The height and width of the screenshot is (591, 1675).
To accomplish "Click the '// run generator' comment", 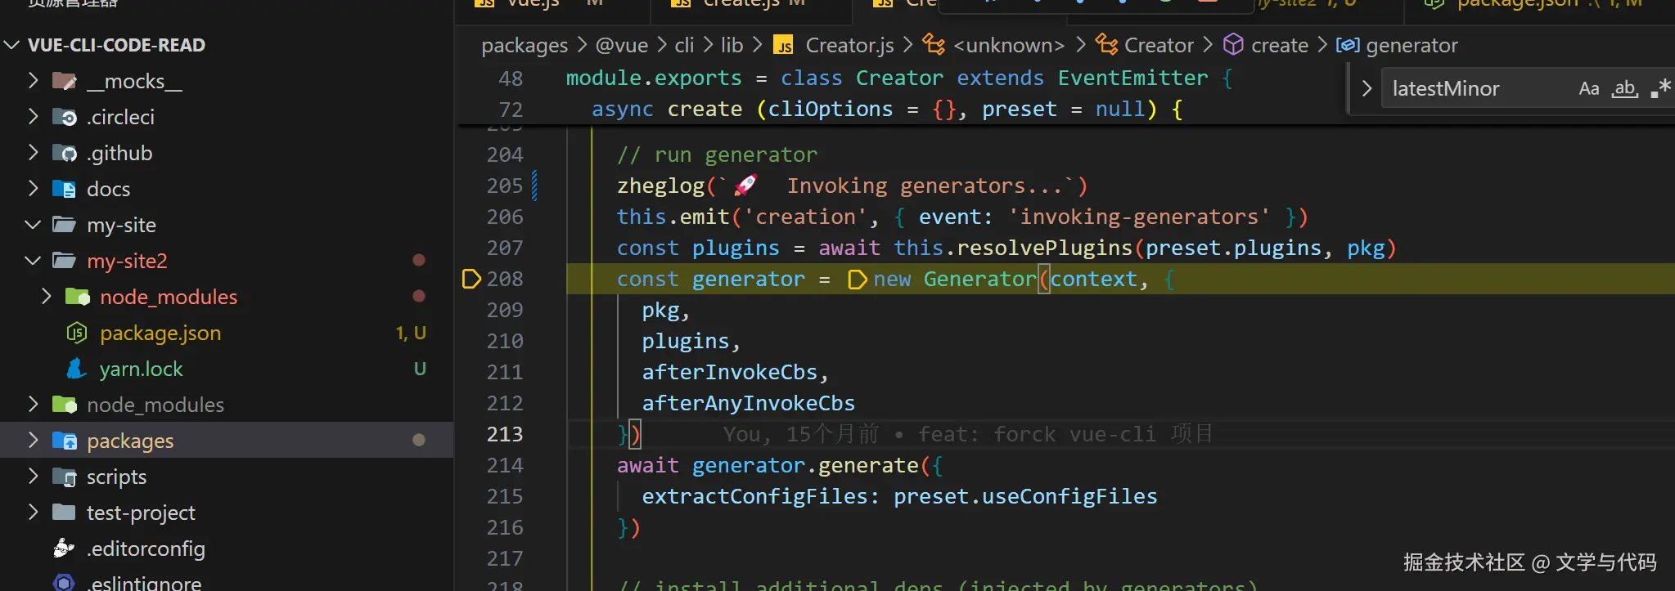I will tap(717, 154).
